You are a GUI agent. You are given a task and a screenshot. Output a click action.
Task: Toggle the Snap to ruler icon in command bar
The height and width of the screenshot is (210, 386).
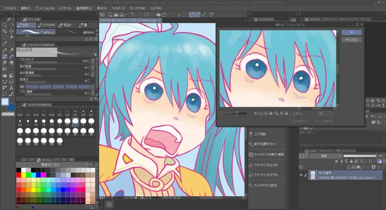click(x=192, y=15)
